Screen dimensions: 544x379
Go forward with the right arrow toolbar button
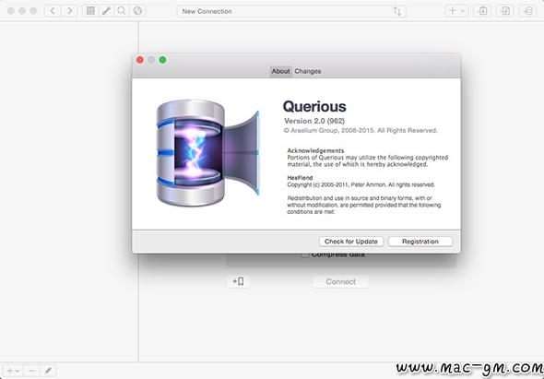coord(69,11)
